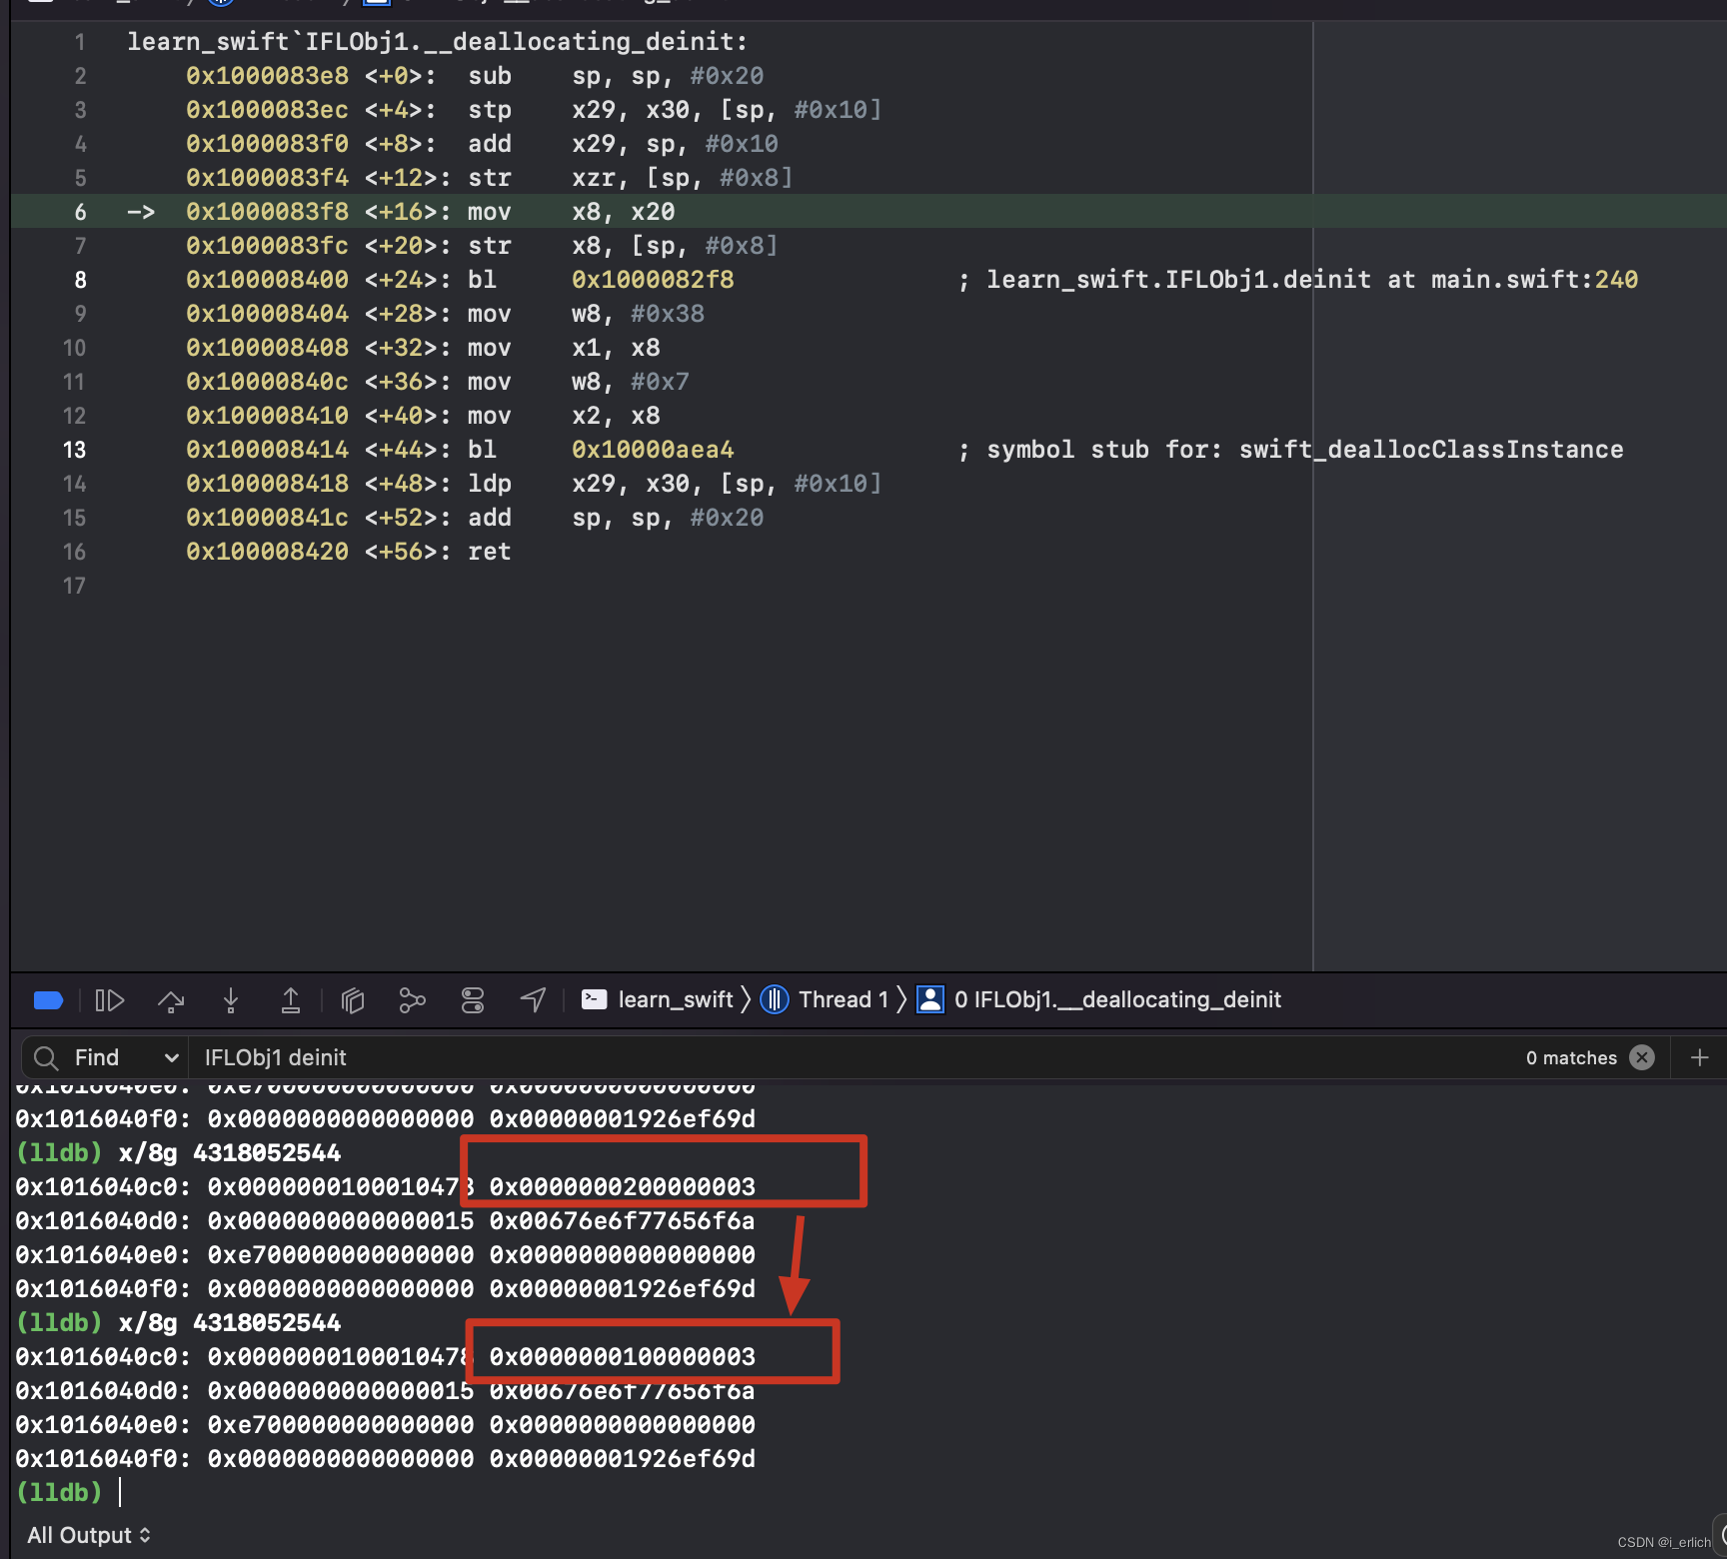Click the Step Out debug icon
Viewport: 1727px width, 1559px height.
click(291, 1000)
